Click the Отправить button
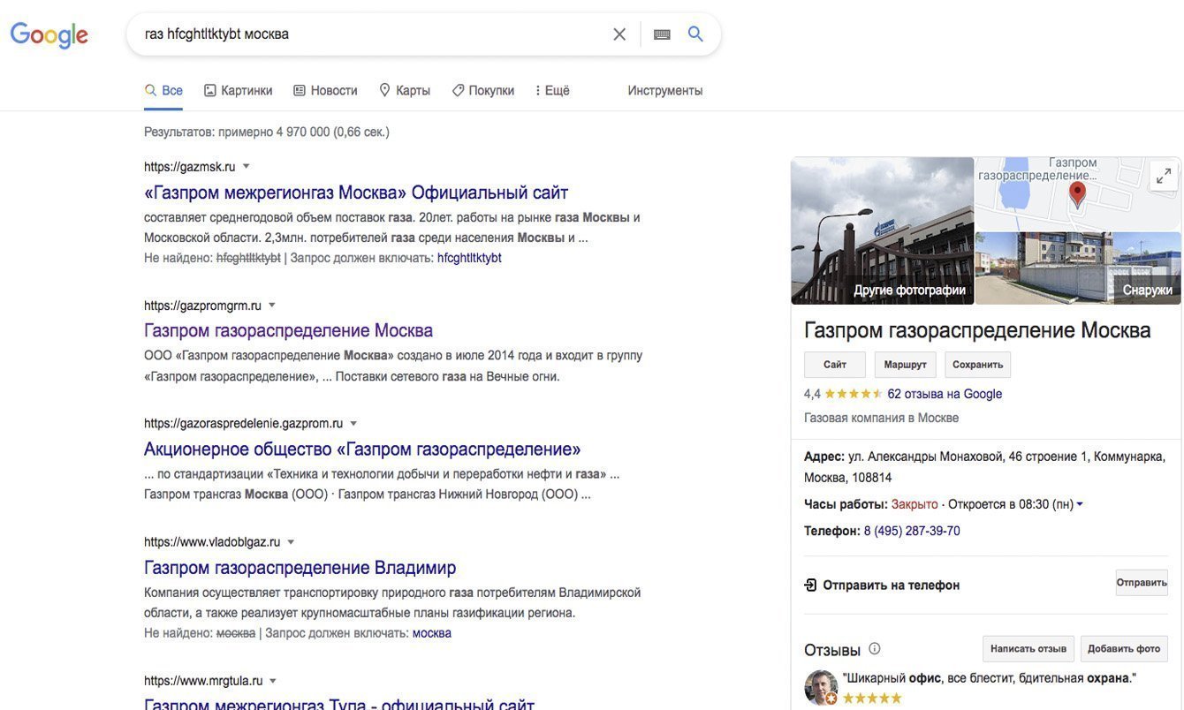This screenshot has width=1184, height=710. tap(1142, 583)
